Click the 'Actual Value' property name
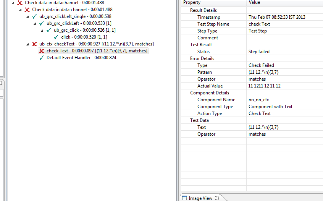323x201 pixels. click(x=210, y=86)
